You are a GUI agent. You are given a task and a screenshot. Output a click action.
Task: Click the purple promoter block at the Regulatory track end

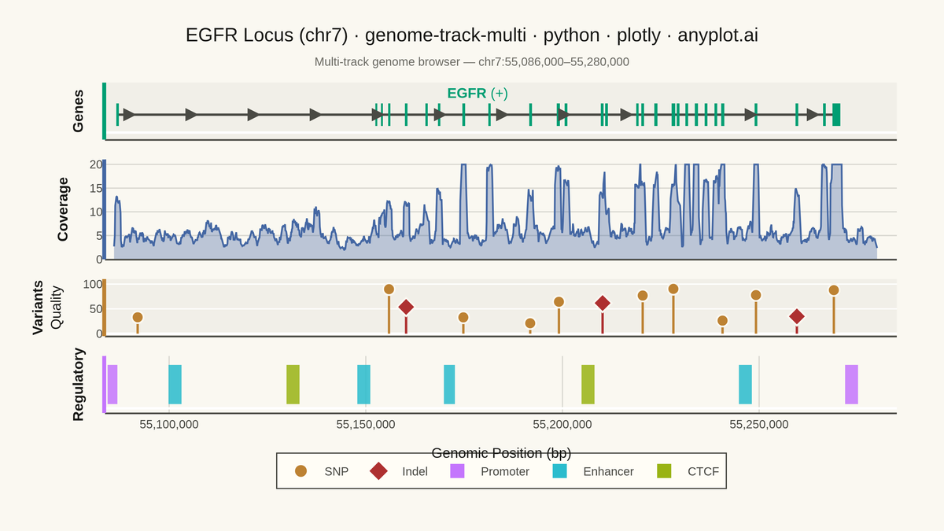tap(852, 385)
